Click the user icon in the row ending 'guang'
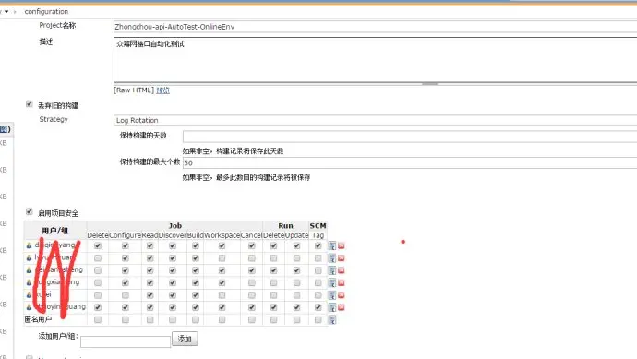This screenshot has height=359, width=637. [29, 307]
